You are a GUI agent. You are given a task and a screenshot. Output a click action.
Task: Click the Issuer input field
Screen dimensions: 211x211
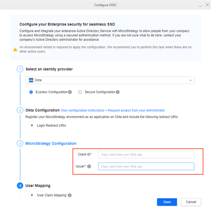(146, 166)
